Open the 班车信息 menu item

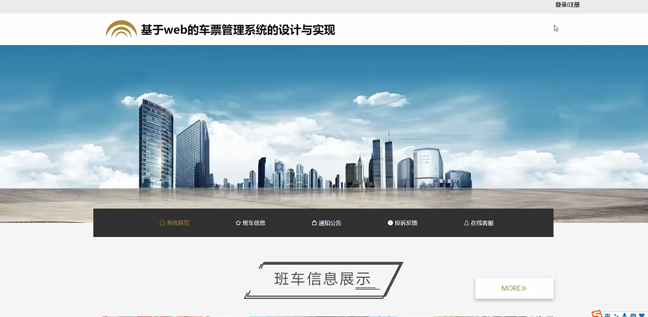pyautogui.click(x=250, y=223)
